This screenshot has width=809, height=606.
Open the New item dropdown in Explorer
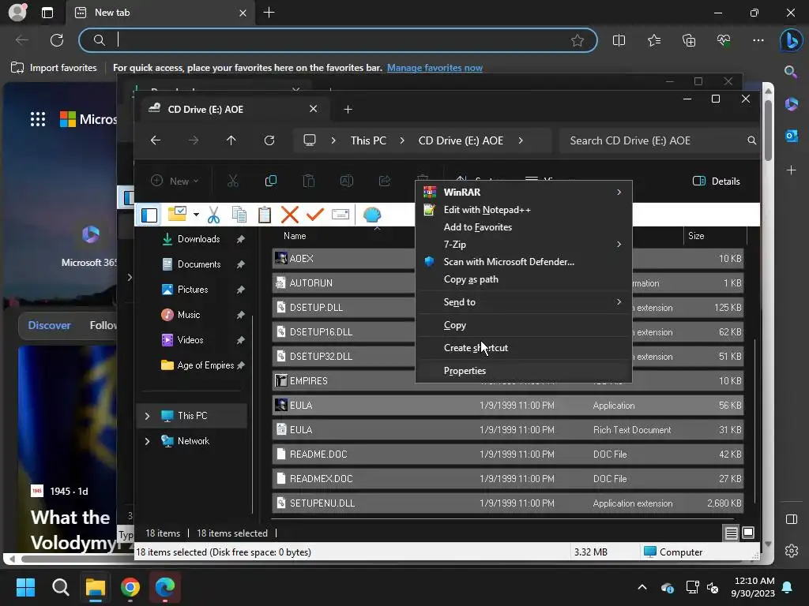click(x=175, y=181)
